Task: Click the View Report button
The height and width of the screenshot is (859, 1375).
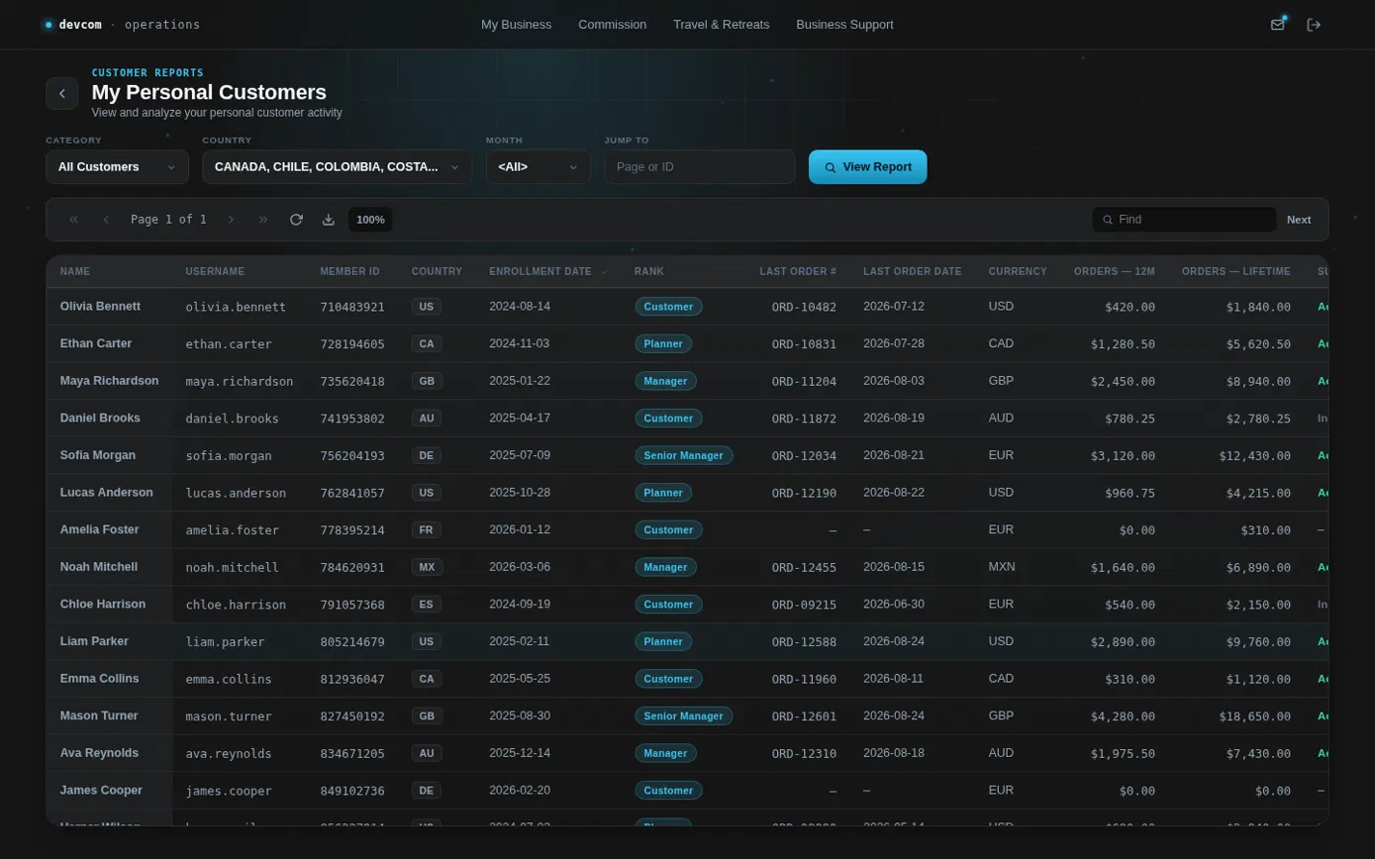Action: pyautogui.click(x=867, y=166)
